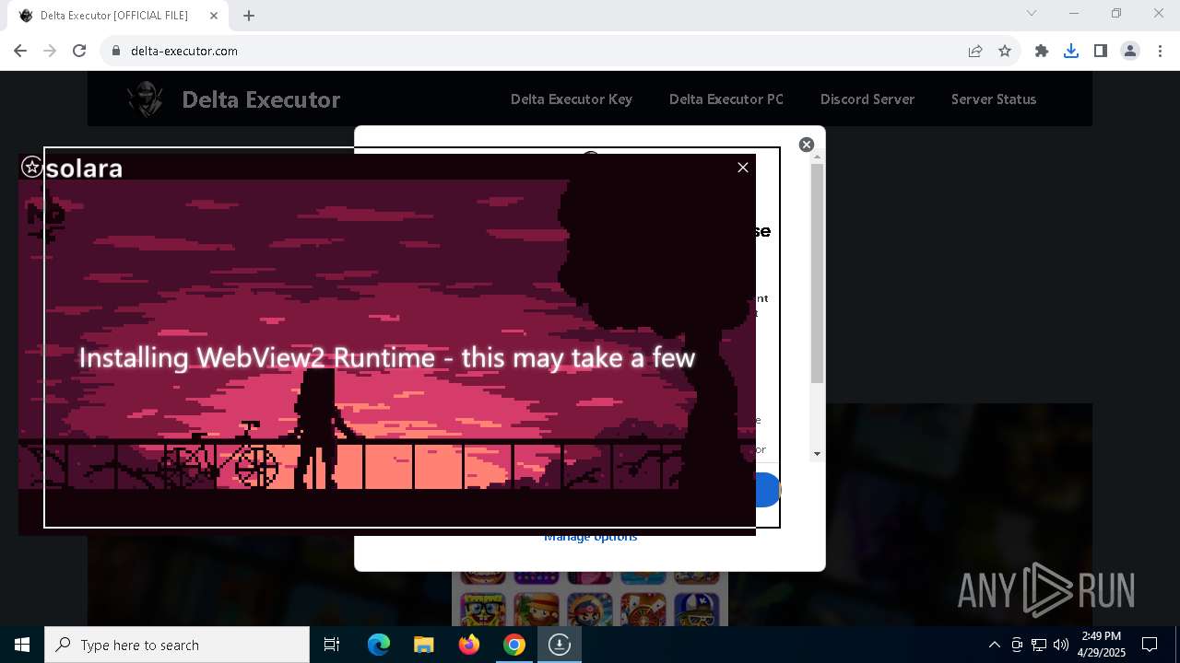Launch Microsoft Edge from taskbar
The width and height of the screenshot is (1180, 663).
[379, 645]
